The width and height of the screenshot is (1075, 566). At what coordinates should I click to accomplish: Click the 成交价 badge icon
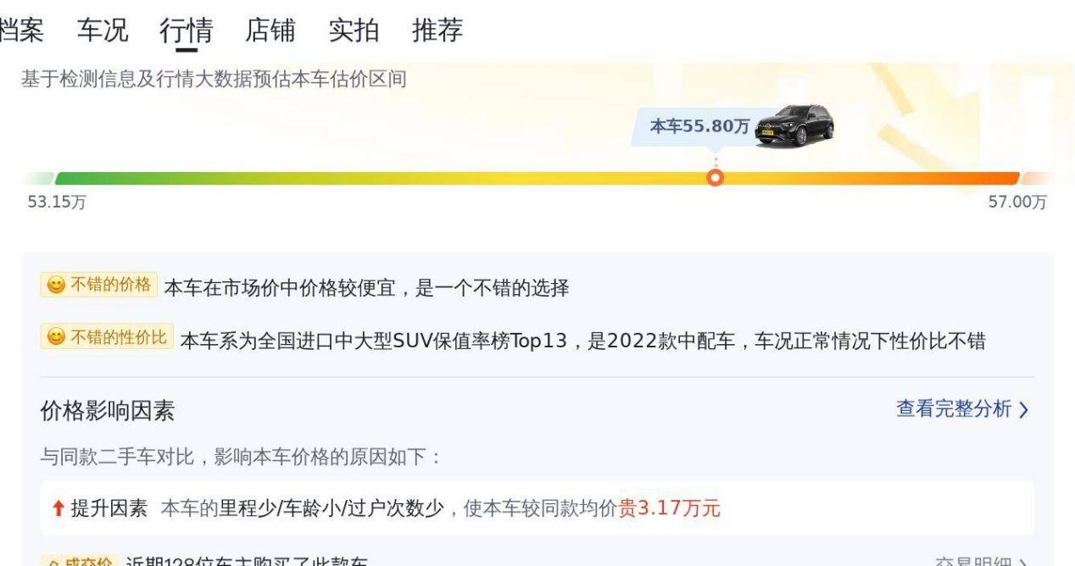click(x=53, y=563)
